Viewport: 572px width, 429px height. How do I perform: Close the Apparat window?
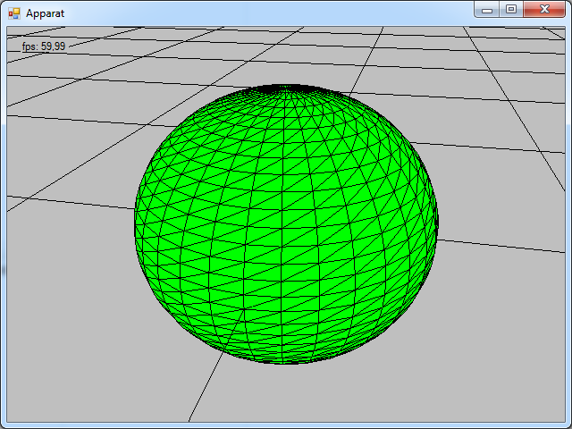(544, 10)
